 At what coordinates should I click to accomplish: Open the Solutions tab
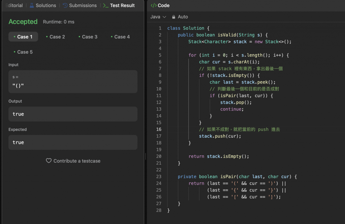click(x=43, y=5)
